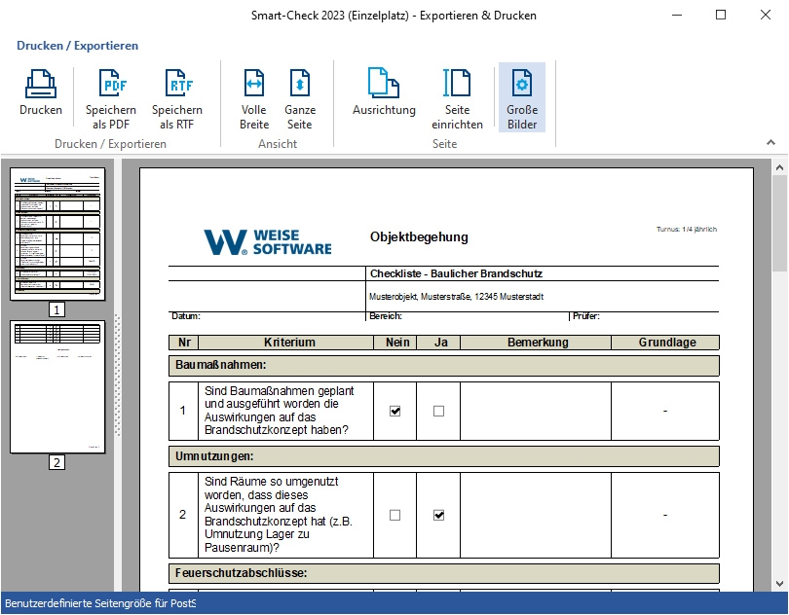Viewport: 789px width, 615px height.
Task: Click the preview scrollbar down arrow
Action: (x=779, y=584)
